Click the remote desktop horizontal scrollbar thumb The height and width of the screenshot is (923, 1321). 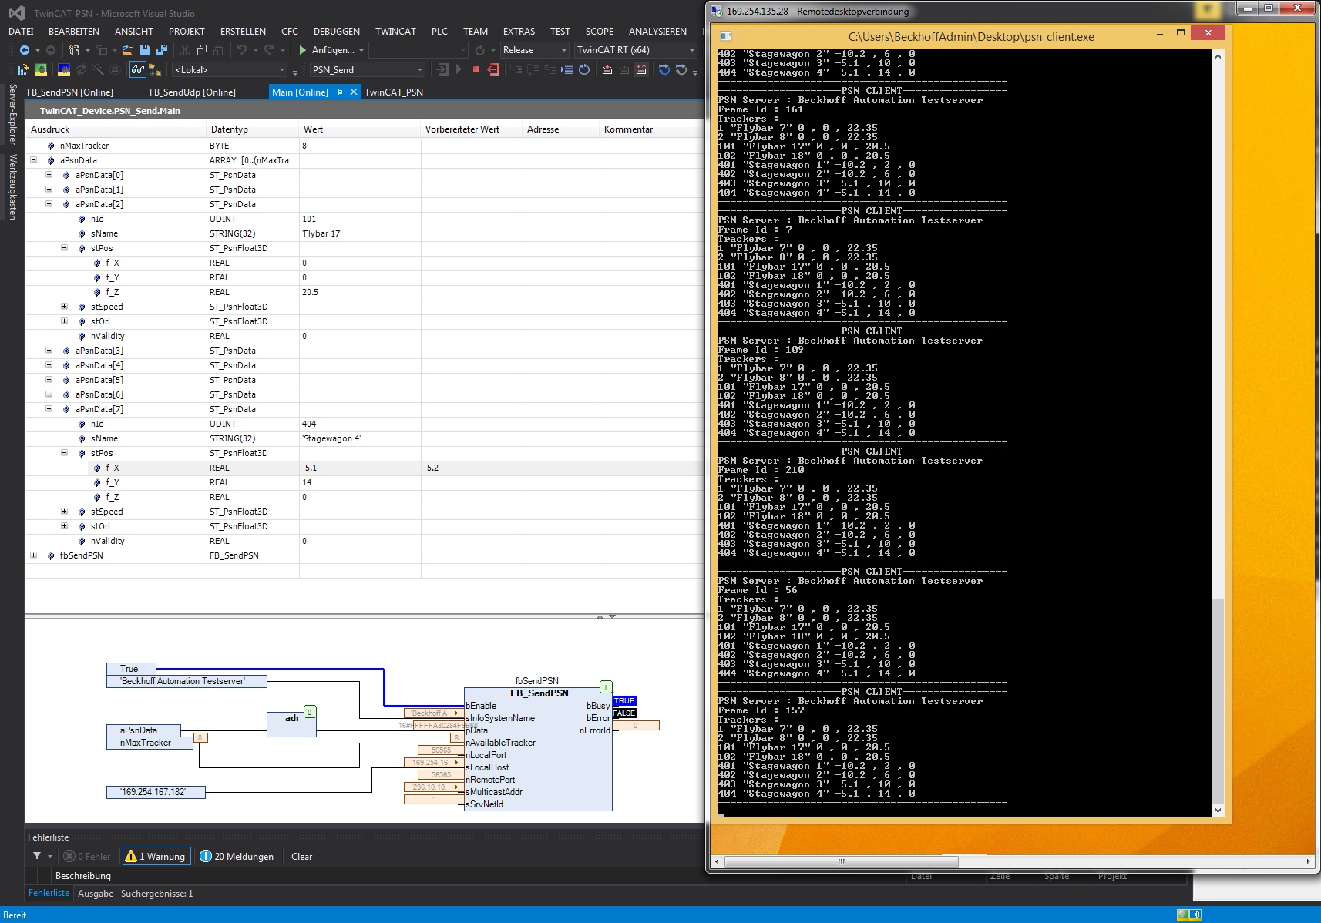[841, 861]
